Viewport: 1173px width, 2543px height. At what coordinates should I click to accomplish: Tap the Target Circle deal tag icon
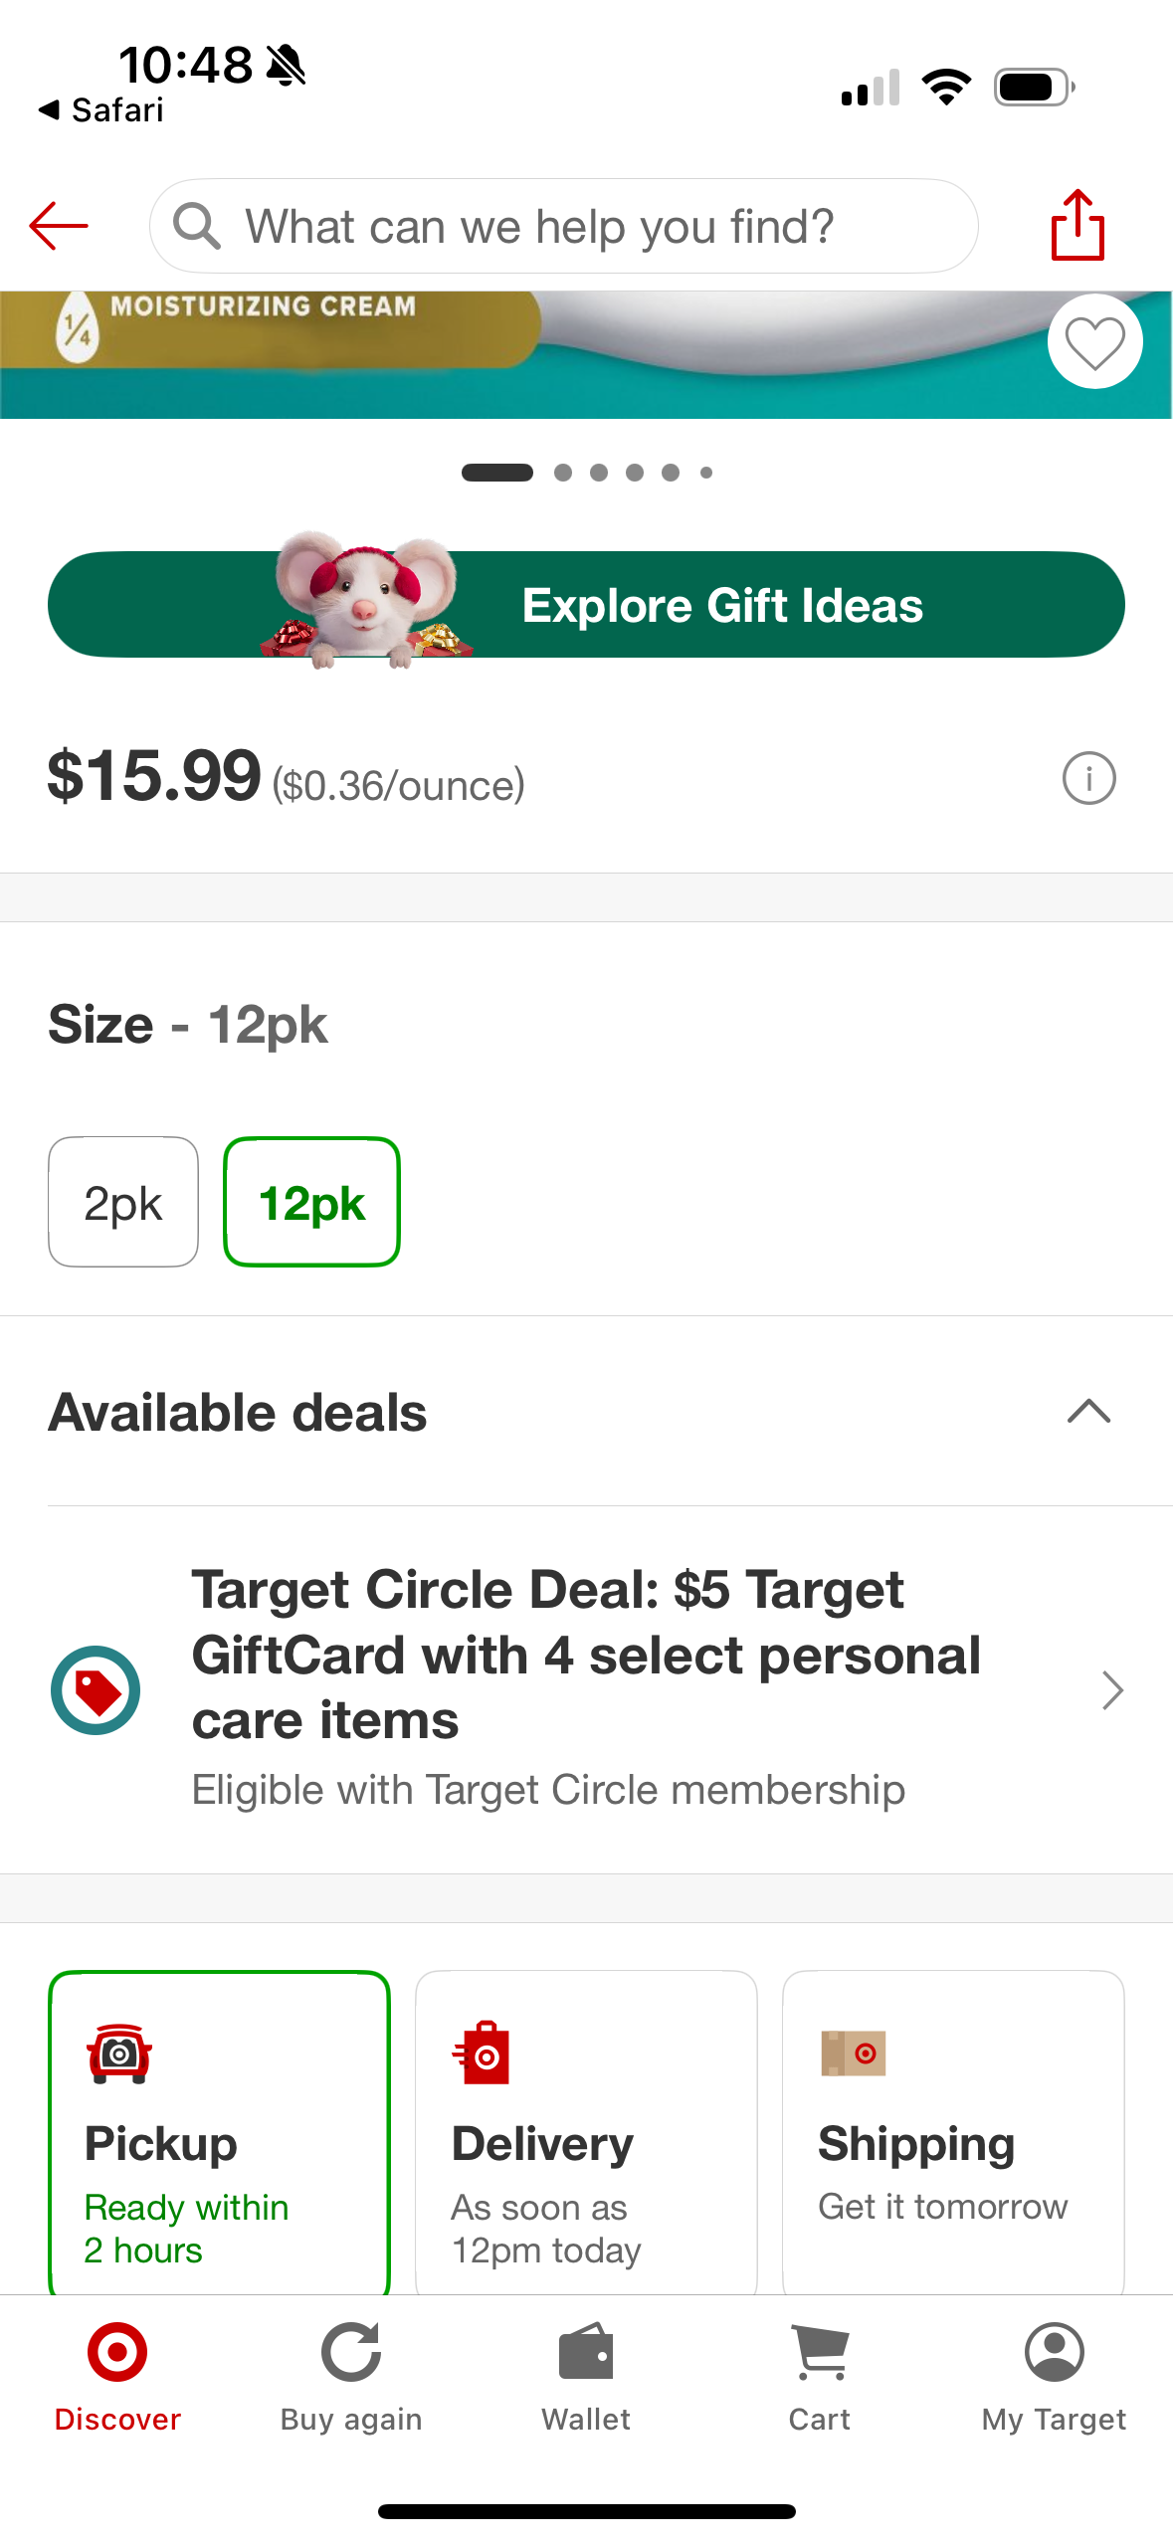coord(96,1689)
